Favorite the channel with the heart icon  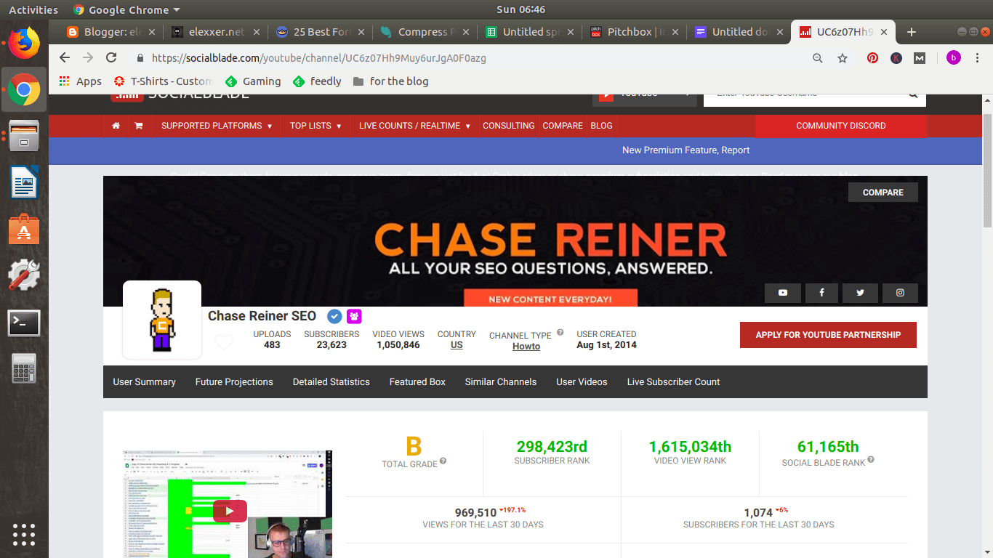[224, 342]
